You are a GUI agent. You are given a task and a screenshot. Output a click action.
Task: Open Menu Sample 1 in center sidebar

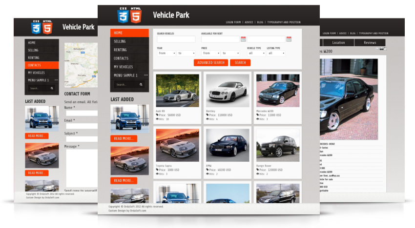click(x=129, y=76)
